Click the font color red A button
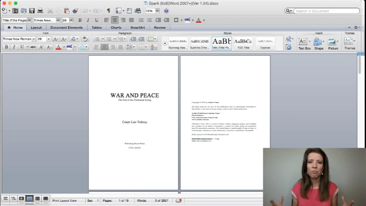 click(58, 47)
